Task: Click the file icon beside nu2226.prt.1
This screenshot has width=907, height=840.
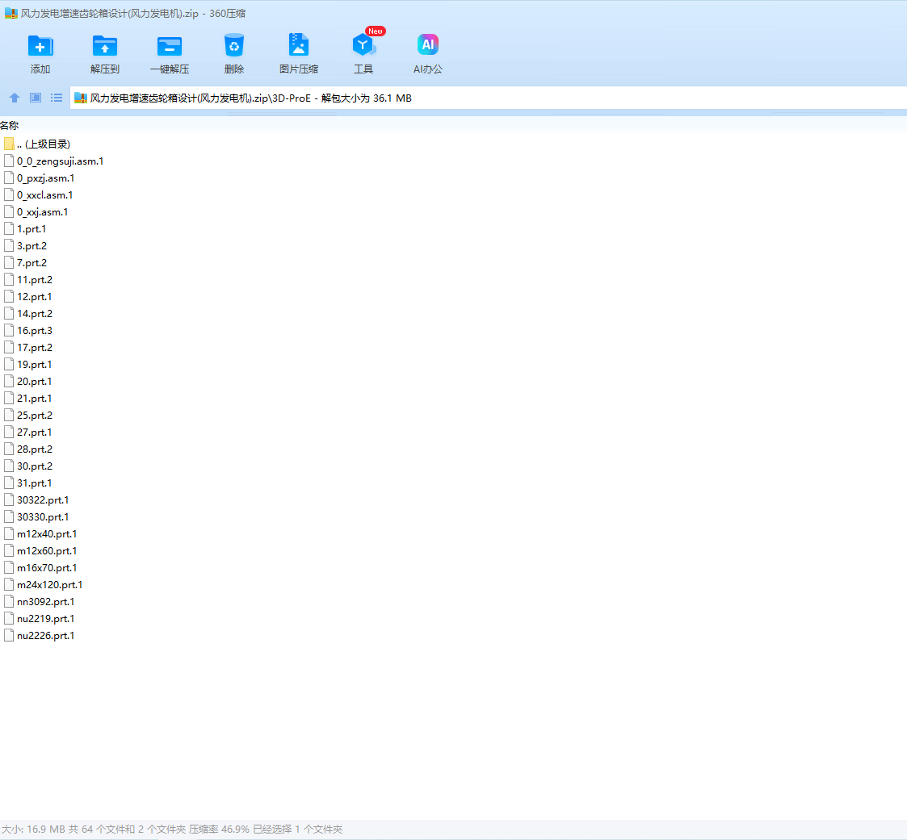Action: coord(9,636)
